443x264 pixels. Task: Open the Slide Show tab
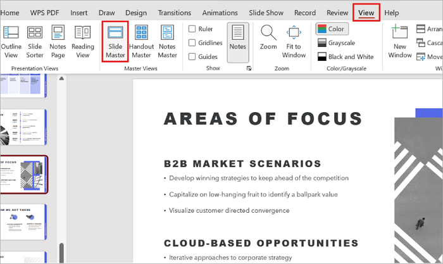(266, 13)
